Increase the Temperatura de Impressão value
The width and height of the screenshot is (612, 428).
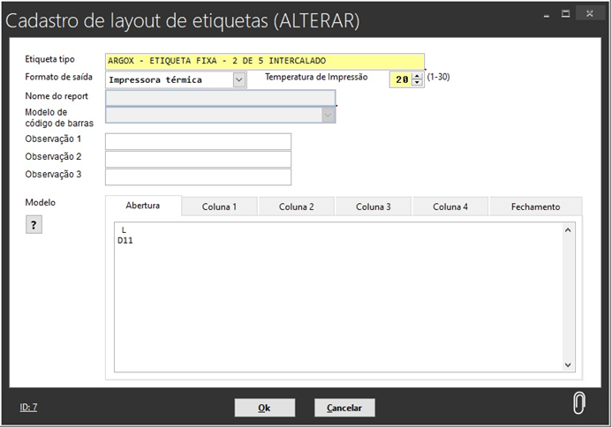click(417, 76)
